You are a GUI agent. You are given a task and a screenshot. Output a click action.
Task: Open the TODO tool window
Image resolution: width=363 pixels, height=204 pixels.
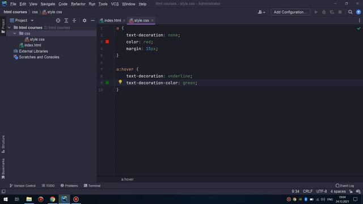tap(48, 186)
